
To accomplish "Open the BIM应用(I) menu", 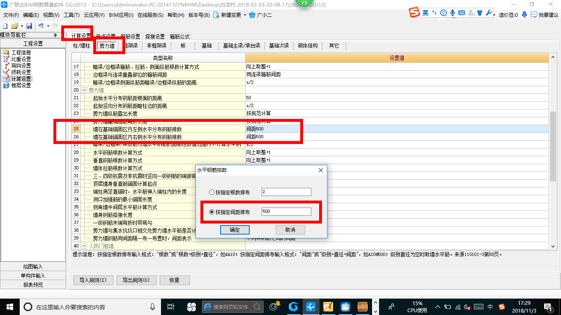I will point(121,15).
